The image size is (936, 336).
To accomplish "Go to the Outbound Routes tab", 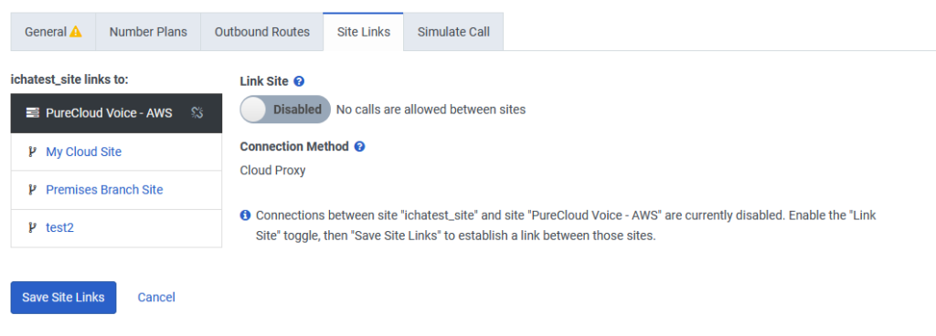I will click(x=262, y=32).
